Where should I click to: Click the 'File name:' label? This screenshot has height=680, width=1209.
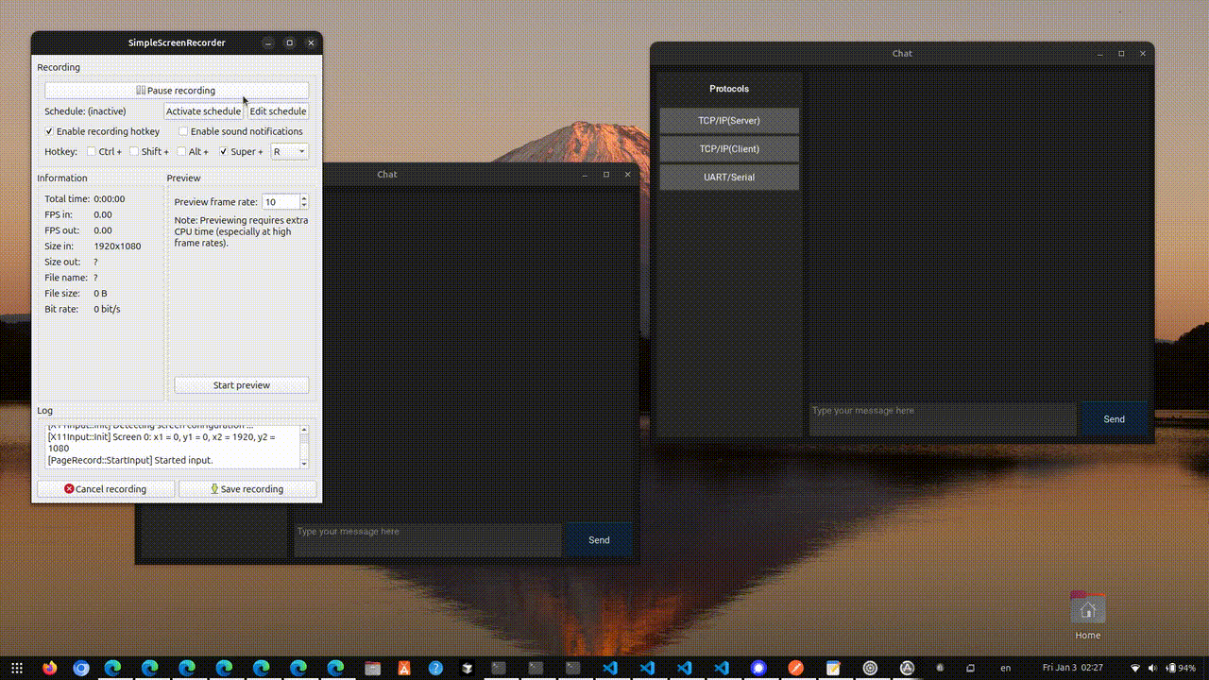point(66,278)
